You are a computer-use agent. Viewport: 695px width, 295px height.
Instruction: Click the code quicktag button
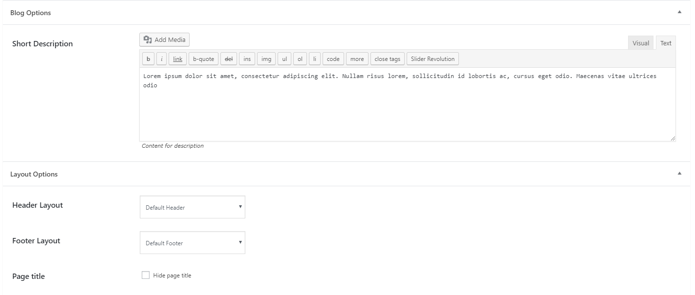click(x=333, y=59)
